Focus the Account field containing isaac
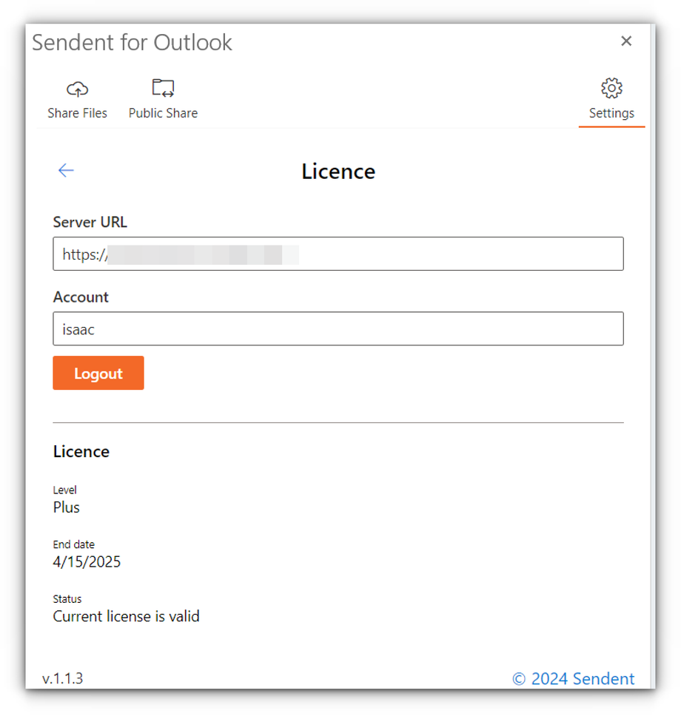The width and height of the screenshot is (681, 716). (x=338, y=329)
